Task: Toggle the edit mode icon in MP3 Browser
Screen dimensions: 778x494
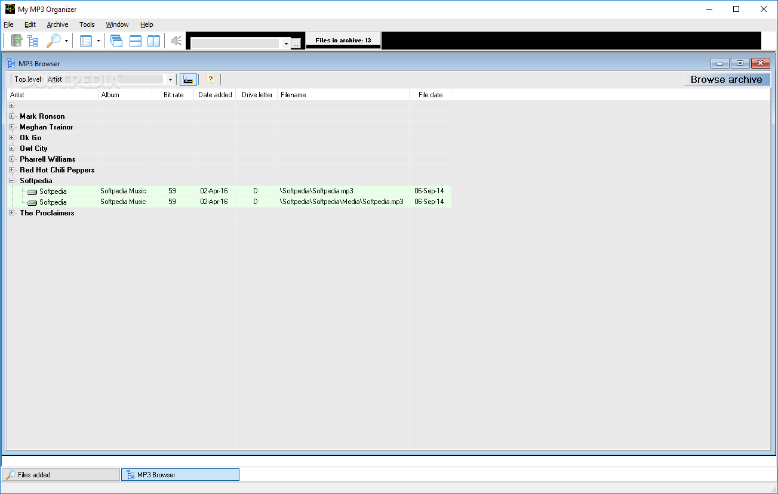Action: coord(188,79)
